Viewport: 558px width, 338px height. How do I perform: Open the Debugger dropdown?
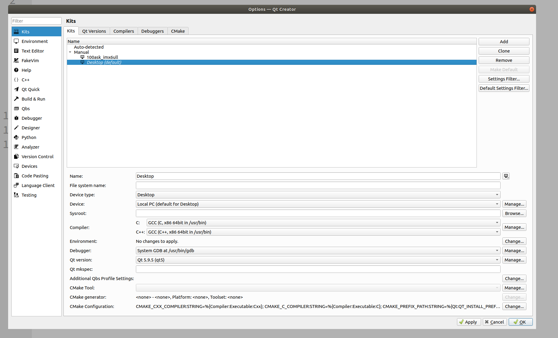[x=318, y=251]
